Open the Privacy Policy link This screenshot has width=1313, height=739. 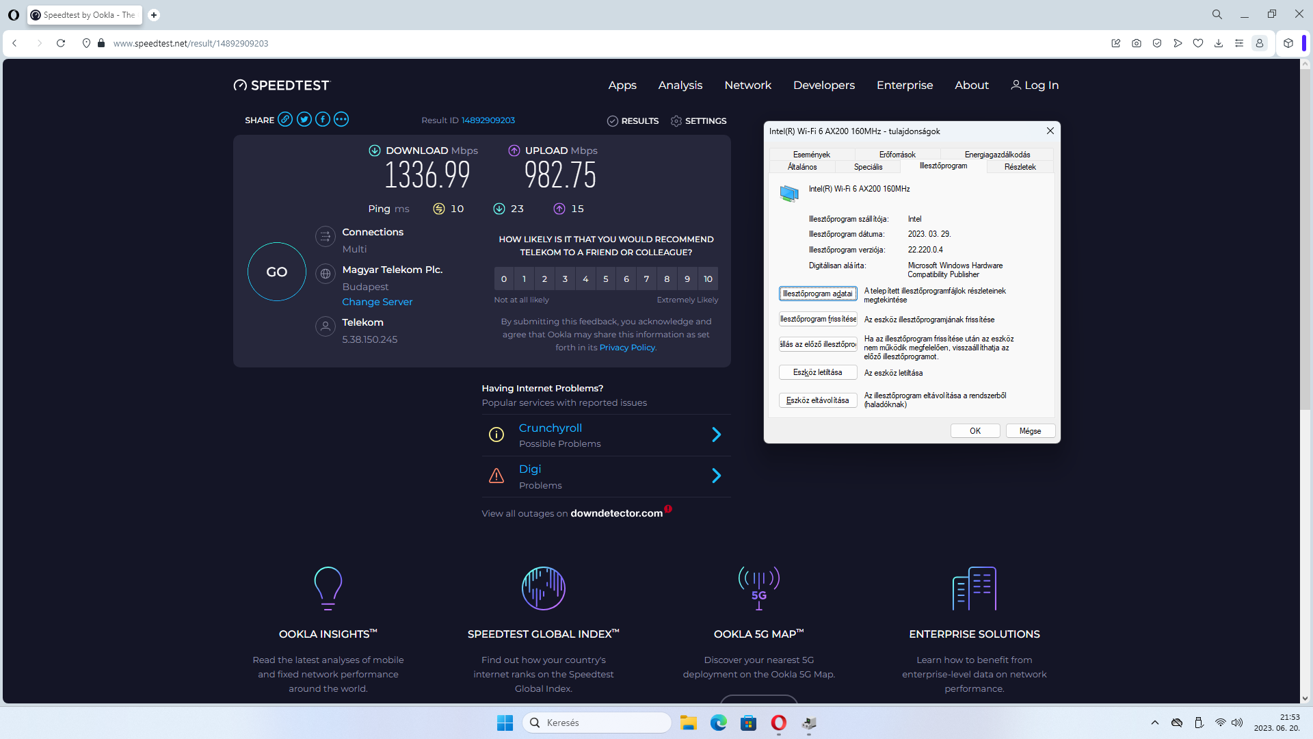[627, 348]
